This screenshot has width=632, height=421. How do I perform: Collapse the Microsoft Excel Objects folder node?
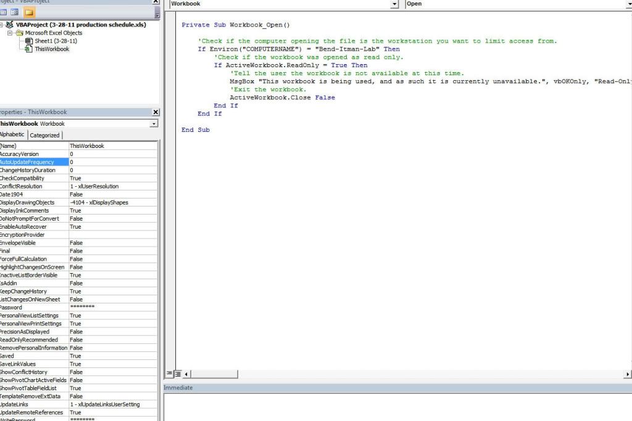[x=10, y=33]
